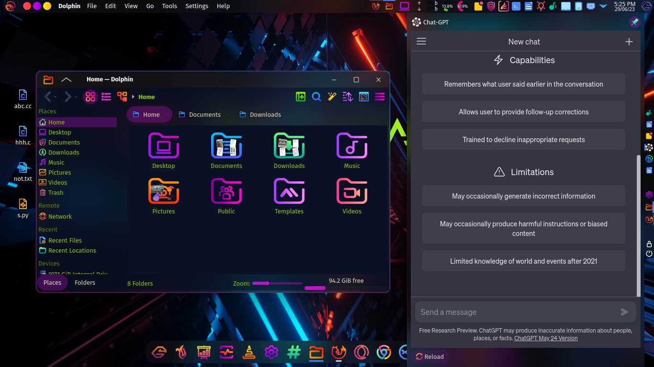Open Recent Locations in sidebar
The image size is (654, 367).
pyautogui.click(x=77, y=251)
